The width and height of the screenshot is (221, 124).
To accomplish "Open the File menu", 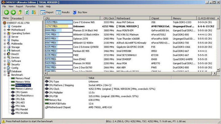I will [x=4, y=6].
